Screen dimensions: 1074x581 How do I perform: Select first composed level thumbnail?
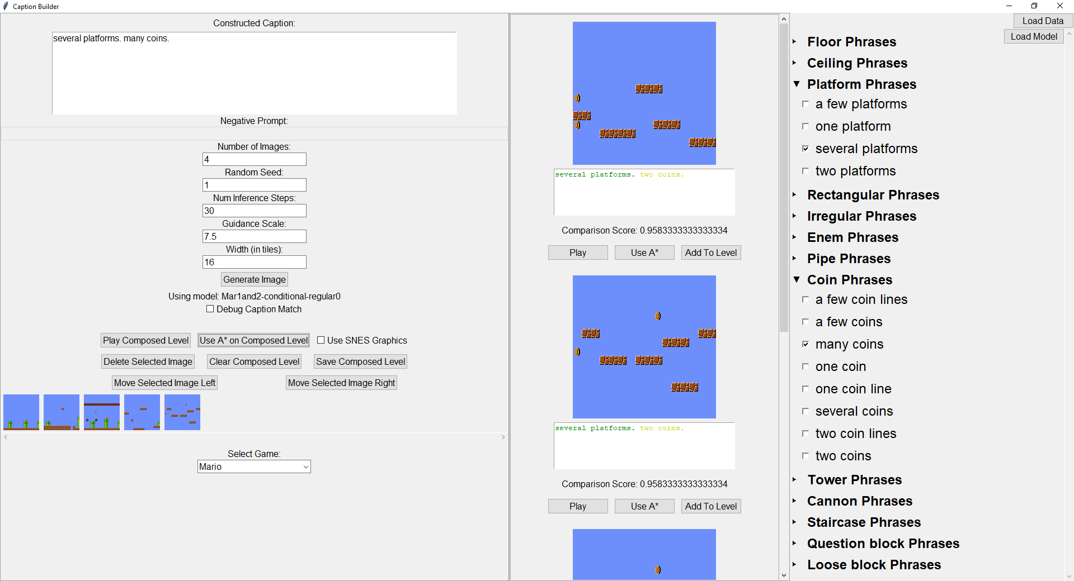click(x=21, y=412)
